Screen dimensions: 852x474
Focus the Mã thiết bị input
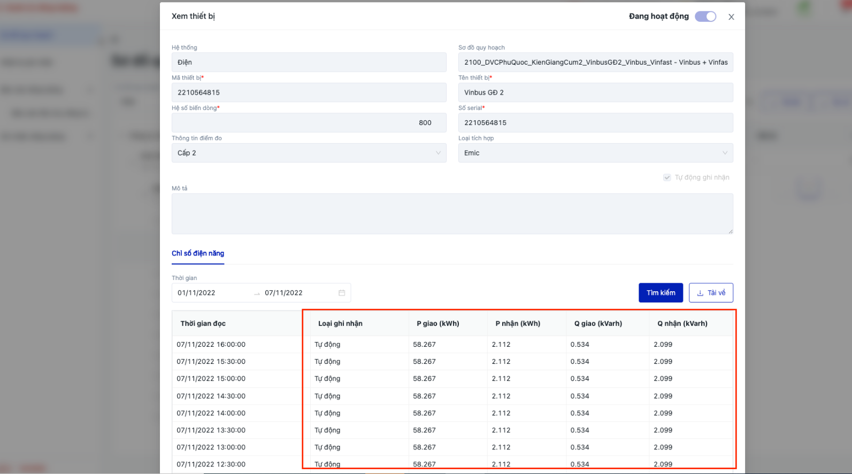(x=309, y=92)
